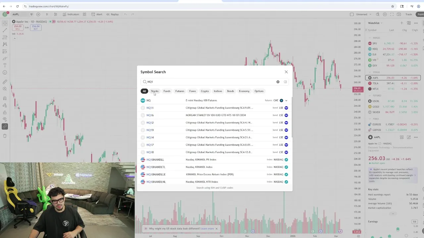Click the undo arrow
Screen dimensions: 424x238
(126, 14)
